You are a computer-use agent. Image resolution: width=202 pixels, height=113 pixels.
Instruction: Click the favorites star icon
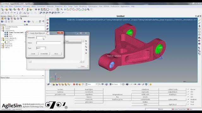151,84
